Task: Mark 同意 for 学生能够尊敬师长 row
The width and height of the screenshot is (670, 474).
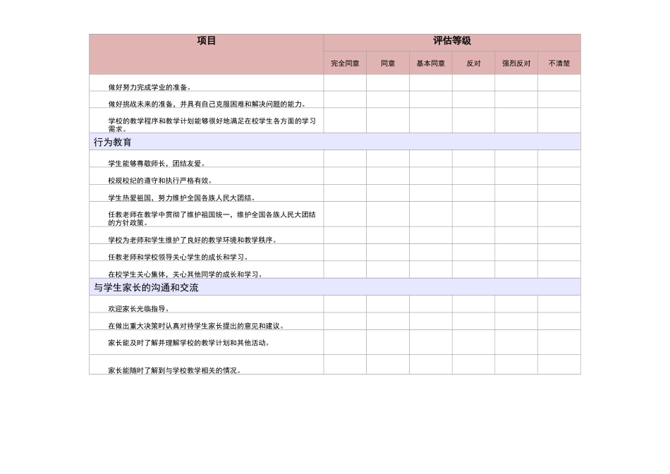Action: tap(388, 159)
